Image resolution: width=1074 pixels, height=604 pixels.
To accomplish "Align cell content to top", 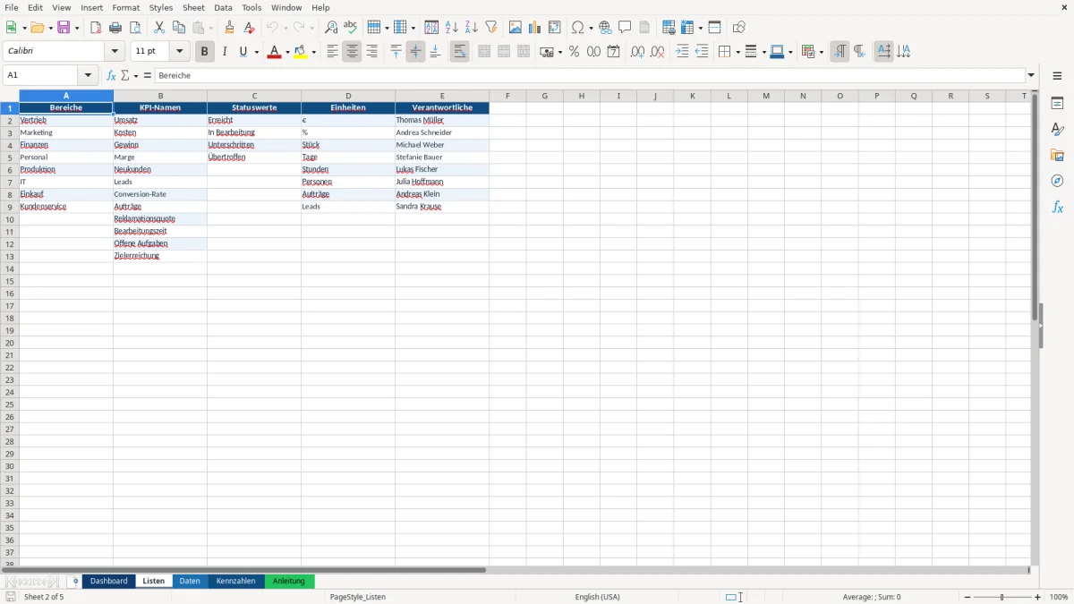I will click(396, 52).
